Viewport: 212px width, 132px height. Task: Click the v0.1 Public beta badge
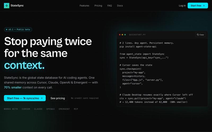(18, 30)
